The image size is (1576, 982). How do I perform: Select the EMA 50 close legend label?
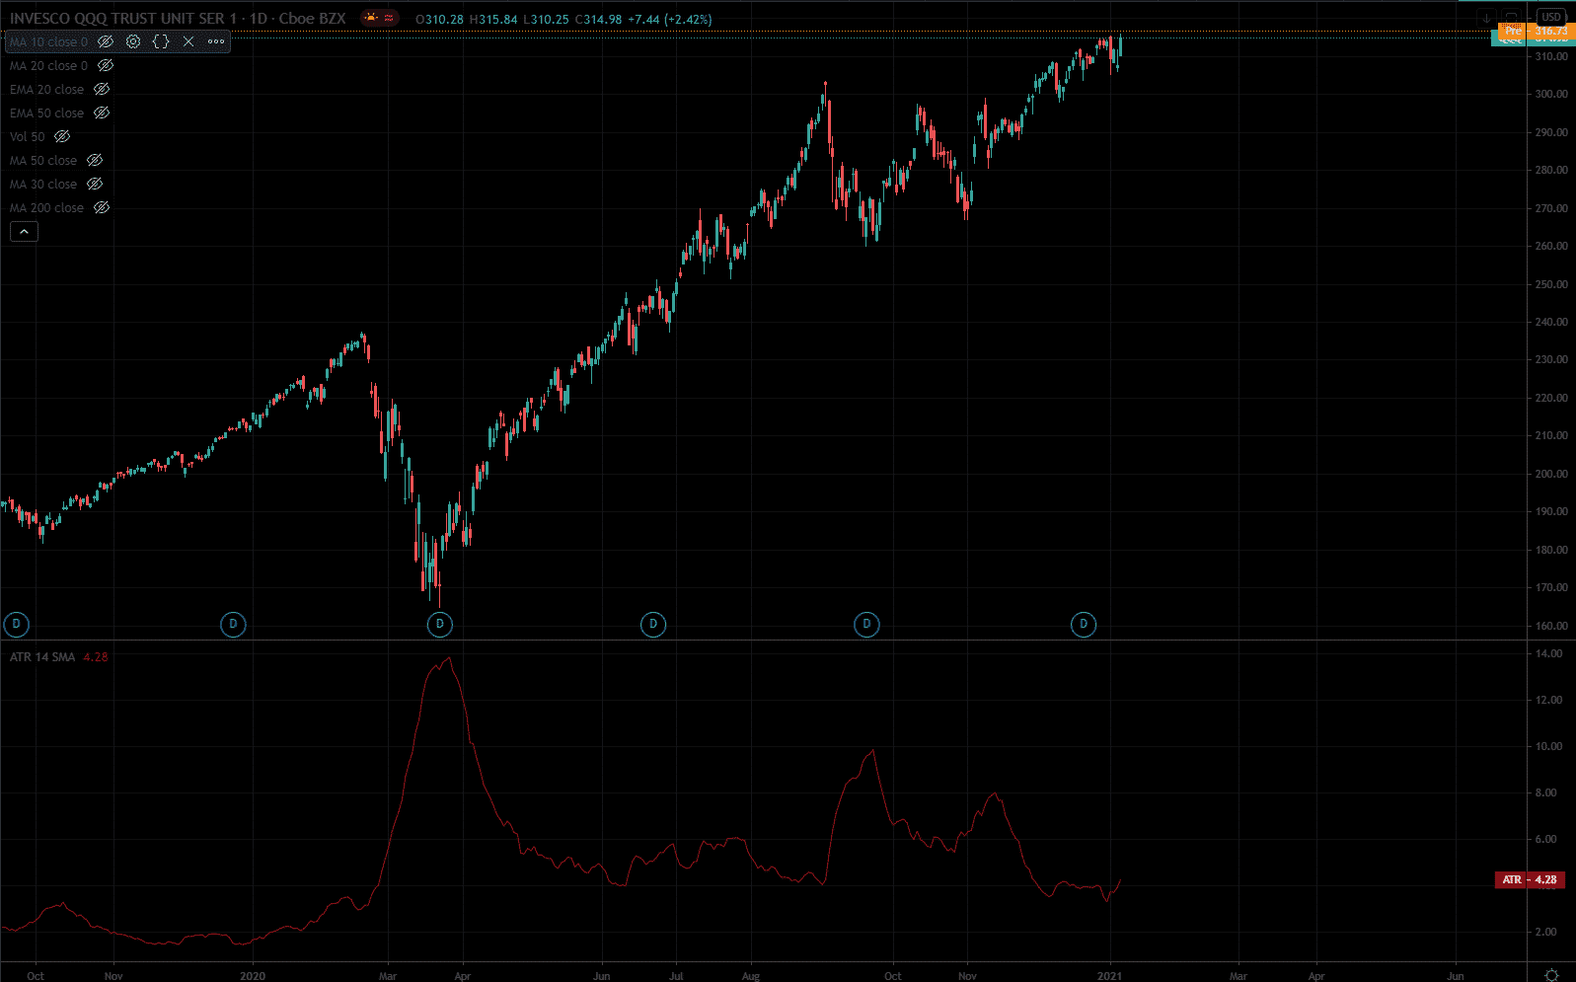46,113
